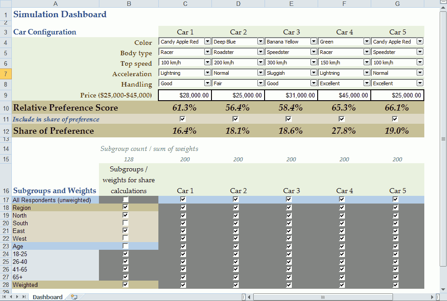
Task: Open Car 5 Top speed dropdown
Action: point(420,62)
